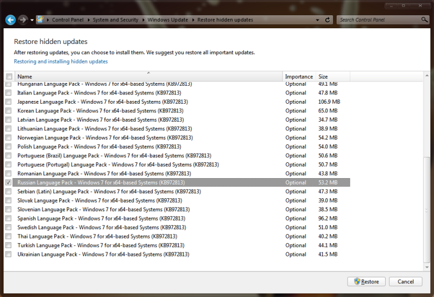
Task: Check the Spanish Language Pack checkbox
Action: (9, 218)
